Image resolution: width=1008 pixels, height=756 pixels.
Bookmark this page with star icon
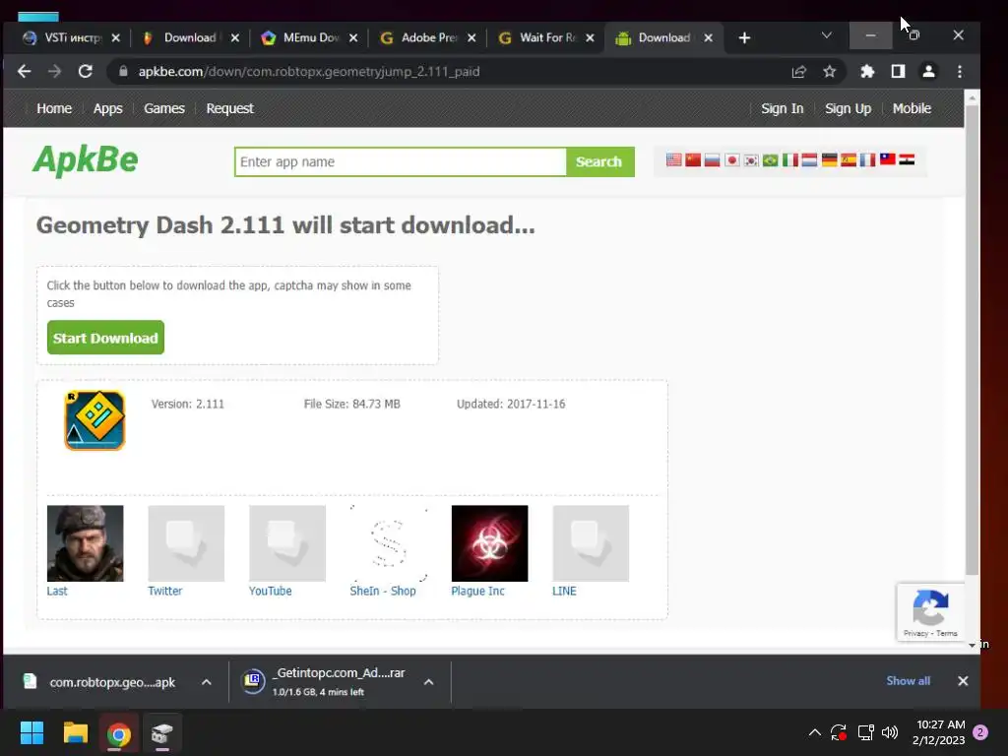pos(829,71)
